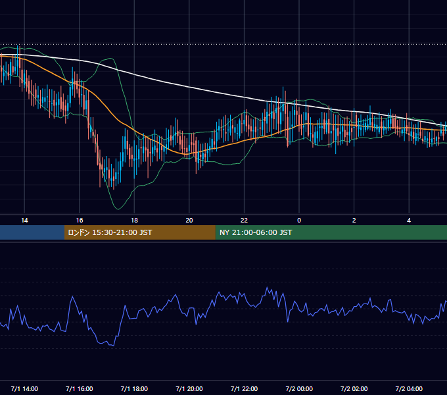Click the price chart hour label 20
Image resolution: width=447 pixels, height=395 pixels.
click(x=189, y=221)
